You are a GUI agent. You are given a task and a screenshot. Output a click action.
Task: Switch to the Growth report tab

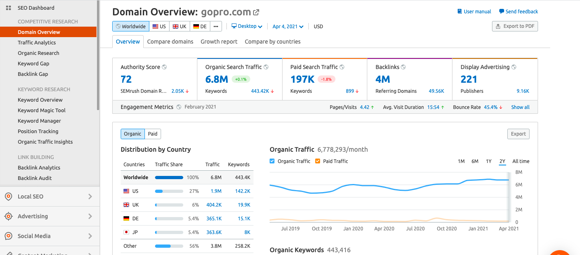[219, 42]
